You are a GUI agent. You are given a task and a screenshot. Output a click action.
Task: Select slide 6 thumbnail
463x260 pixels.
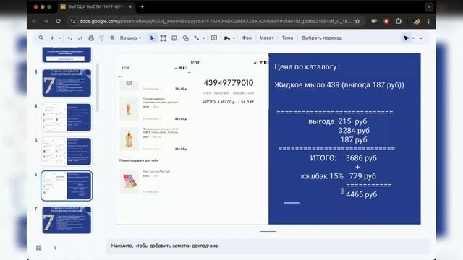67,186
